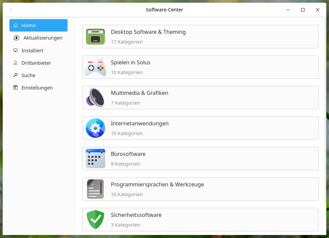
Task: Click the settings icon beside Einstellungen
Action: point(15,88)
